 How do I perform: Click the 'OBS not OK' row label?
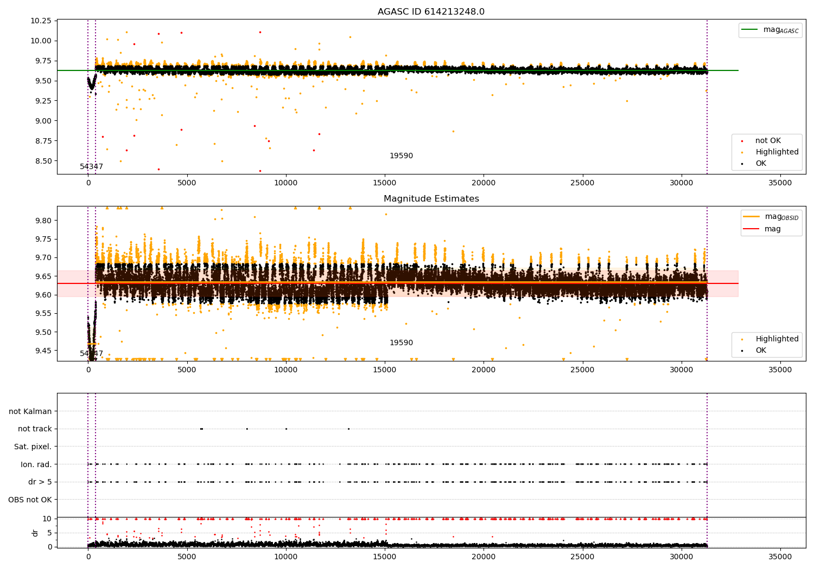click(30, 500)
